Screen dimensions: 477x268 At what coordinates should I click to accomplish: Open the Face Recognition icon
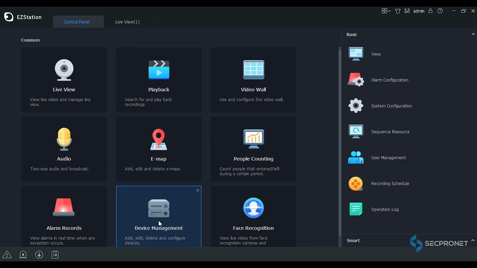[x=253, y=208]
